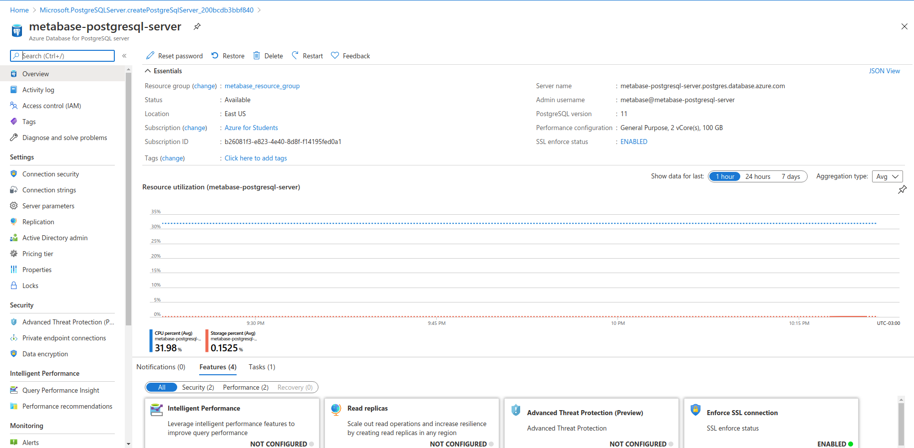The height and width of the screenshot is (448, 914).
Task: Click the Delete trash can icon
Action: point(257,55)
